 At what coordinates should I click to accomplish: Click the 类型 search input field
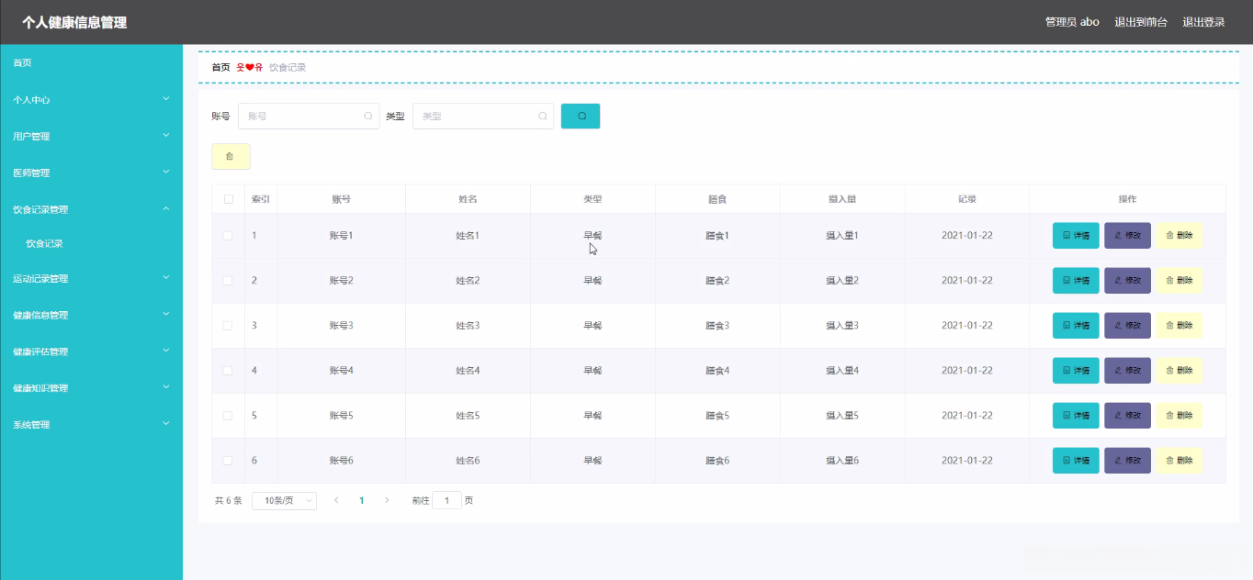pos(483,116)
